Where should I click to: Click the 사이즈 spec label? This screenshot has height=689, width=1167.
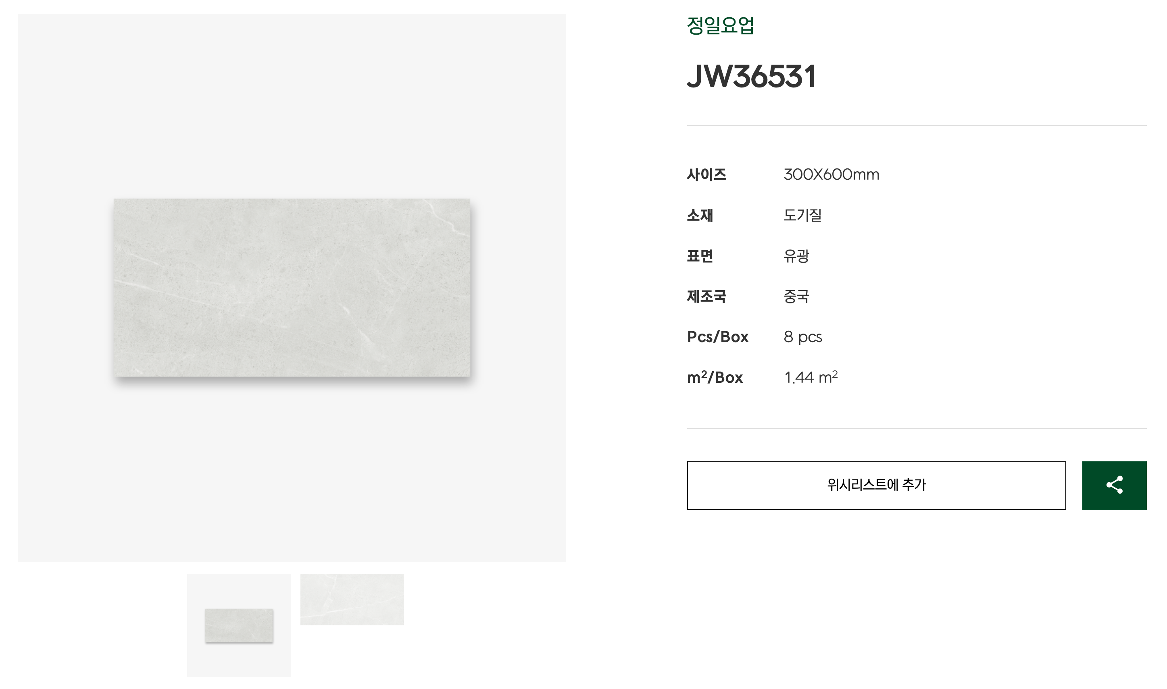706,174
